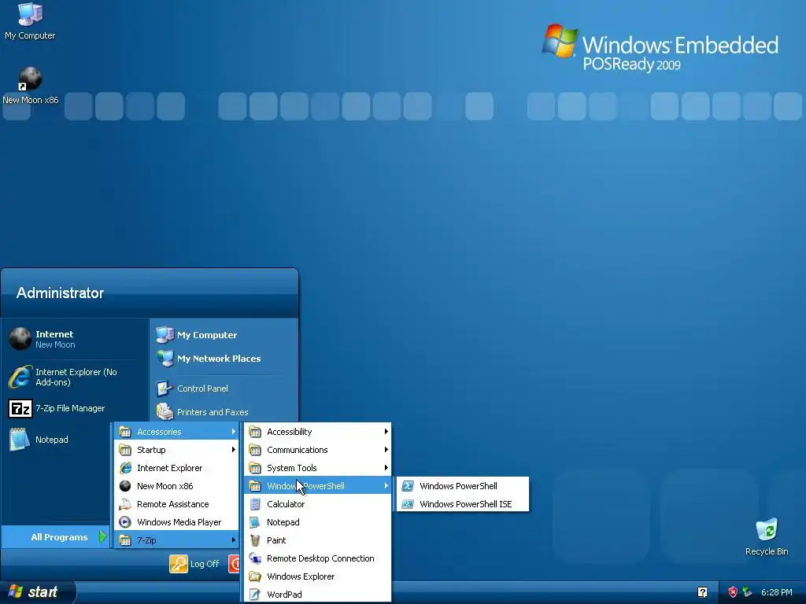Click the red Turn Off power icon

(x=235, y=564)
